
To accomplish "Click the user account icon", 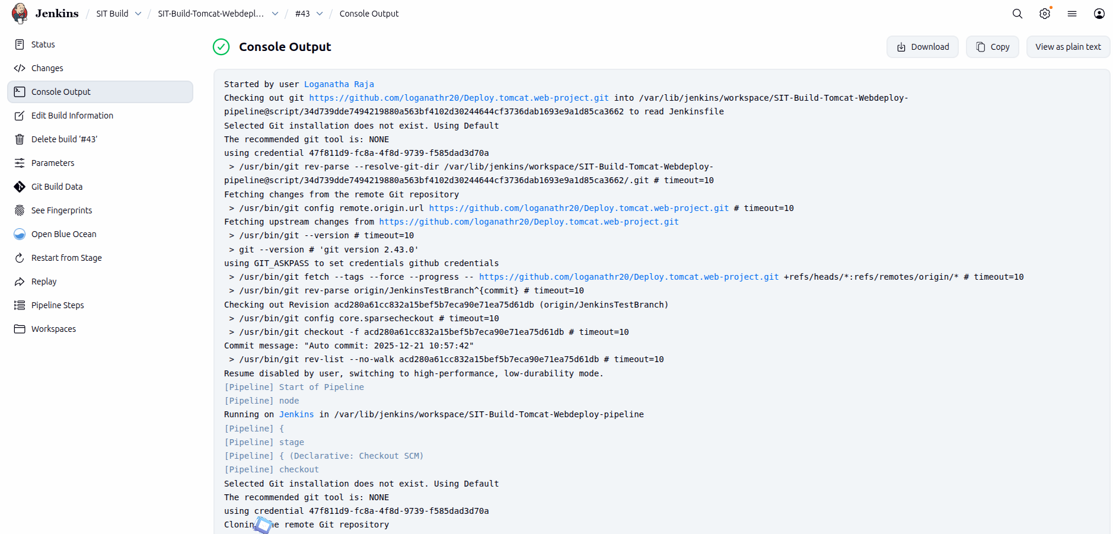I will pyautogui.click(x=1099, y=14).
